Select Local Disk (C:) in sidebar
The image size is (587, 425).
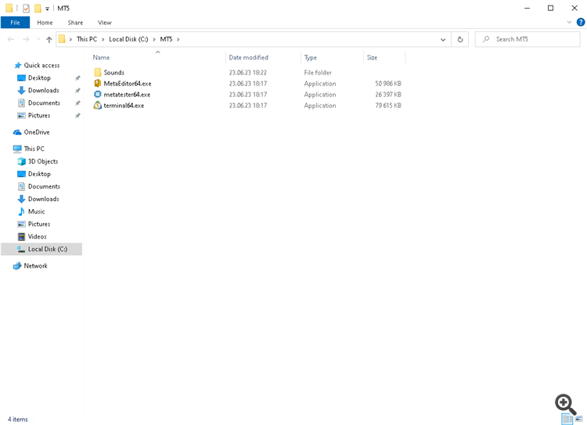pos(41,249)
